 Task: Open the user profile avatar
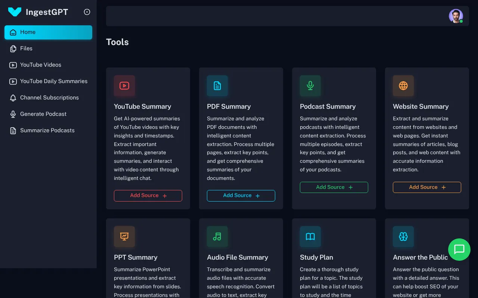(456, 16)
